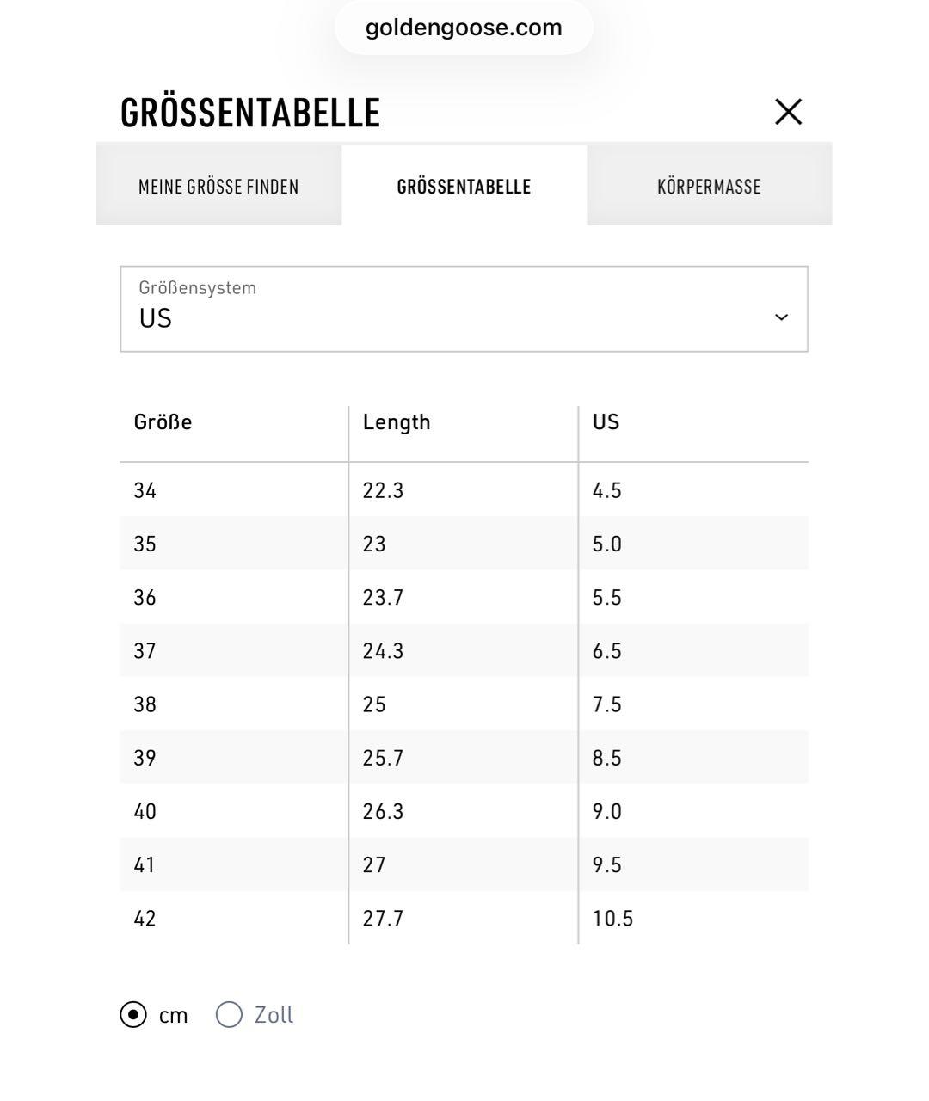Open the Größensystem dropdown
The width and height of the screenshot is (929, 1101).
point(464,309)
